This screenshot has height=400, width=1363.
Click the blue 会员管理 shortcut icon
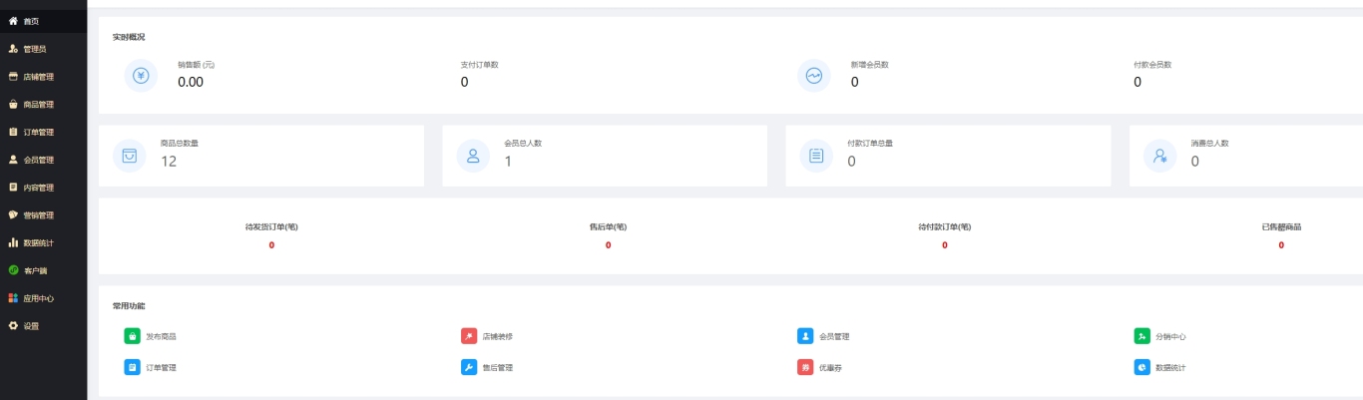pyautogui.click(x=805, y=336)
